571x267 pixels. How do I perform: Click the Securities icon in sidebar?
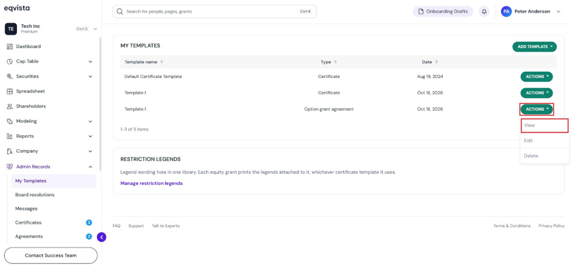10,77
